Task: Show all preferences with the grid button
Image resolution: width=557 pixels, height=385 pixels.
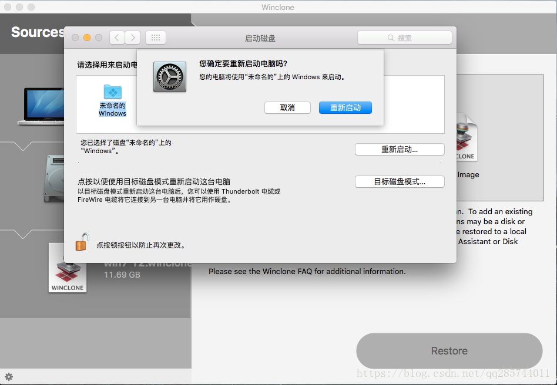Action: 156,38
